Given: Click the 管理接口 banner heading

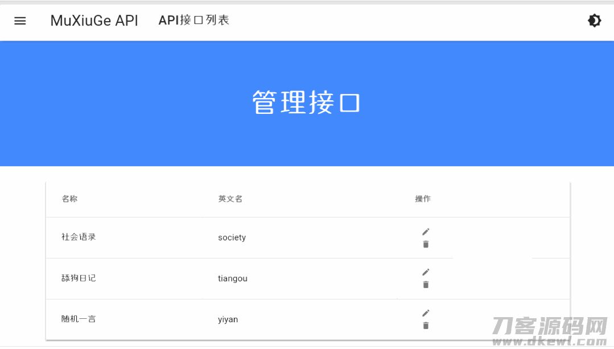Looking at the screenshot, I should coord(306,103).
